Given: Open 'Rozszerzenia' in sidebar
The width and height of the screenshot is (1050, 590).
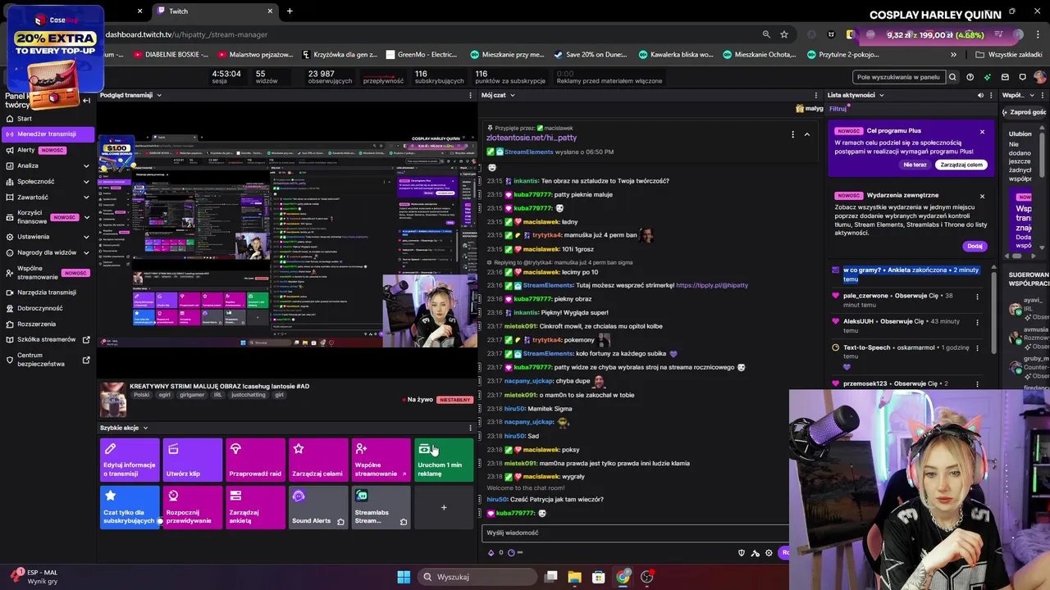Looking at the screenshot, I should click(48, 324).
